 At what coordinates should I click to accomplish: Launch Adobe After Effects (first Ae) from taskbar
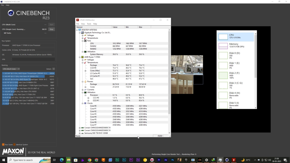pyautogui.click(x=138, y=160)
